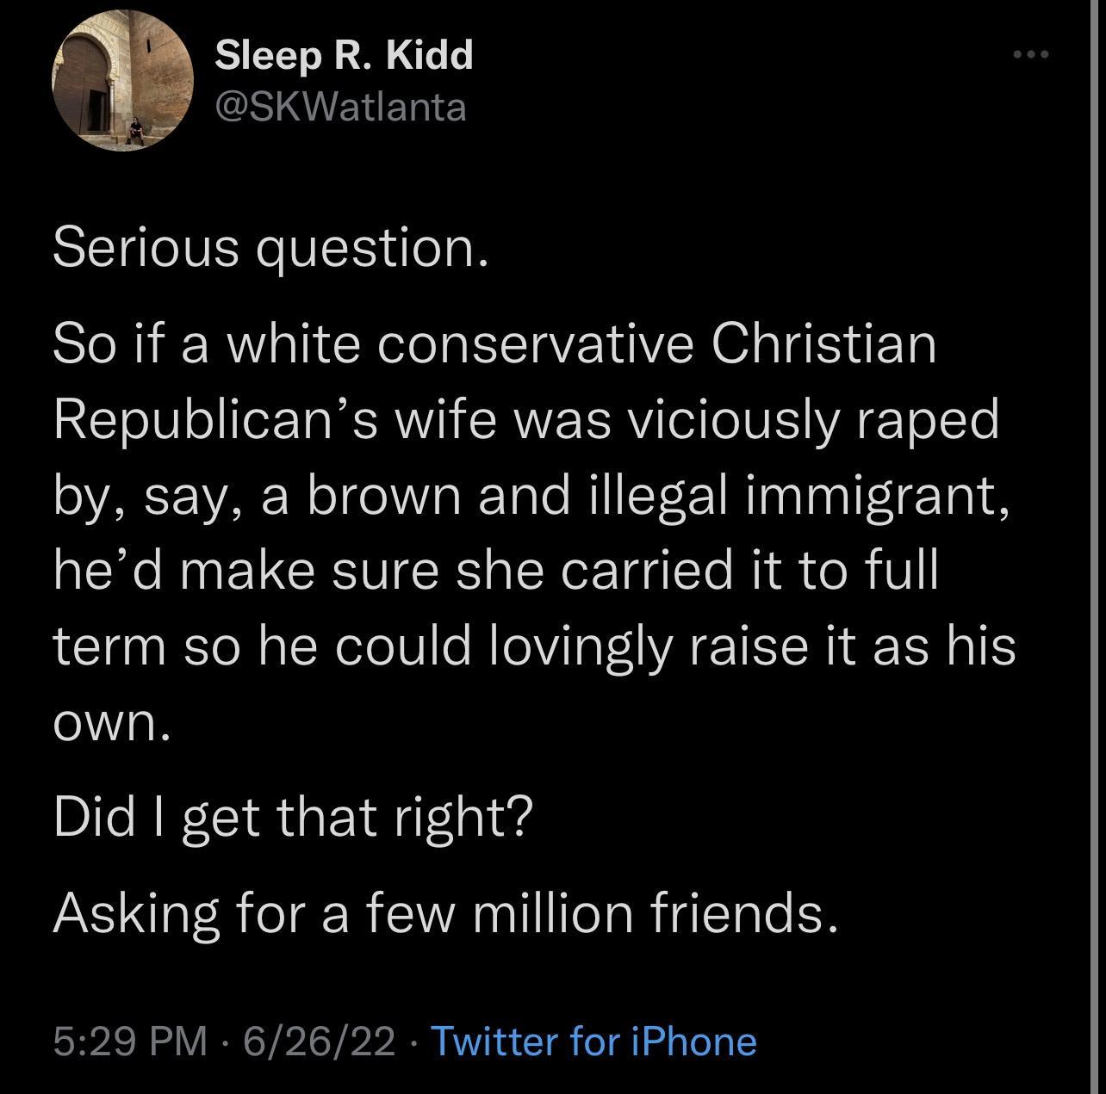Click the tweet body text

(534, 495)
